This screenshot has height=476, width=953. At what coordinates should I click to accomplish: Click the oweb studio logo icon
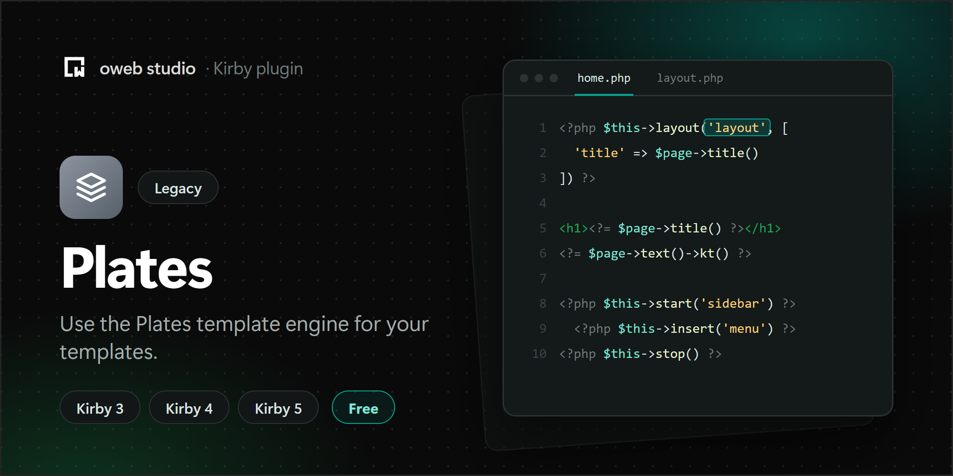(74, 67)
